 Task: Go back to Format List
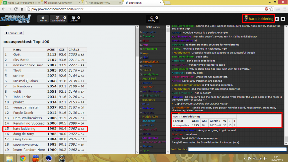[x=14, y=33]
